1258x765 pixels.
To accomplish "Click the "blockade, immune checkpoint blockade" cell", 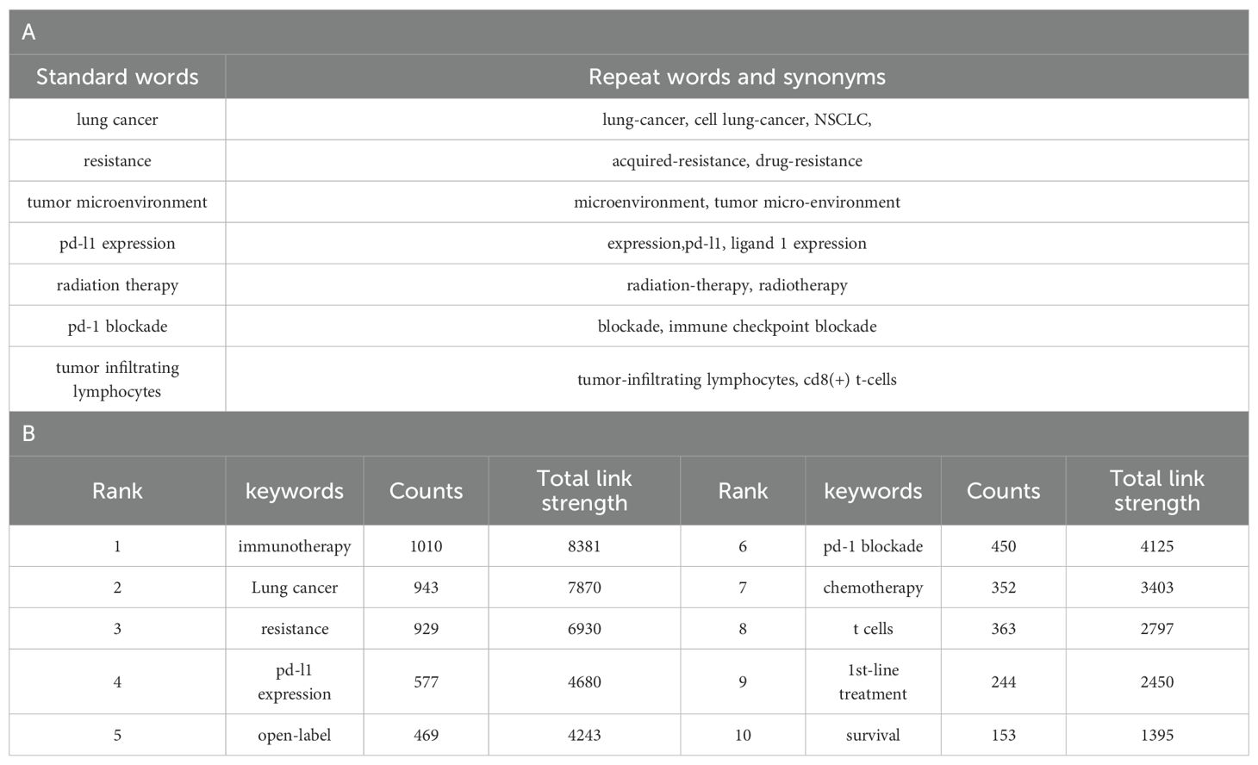I will click(737, 327).
